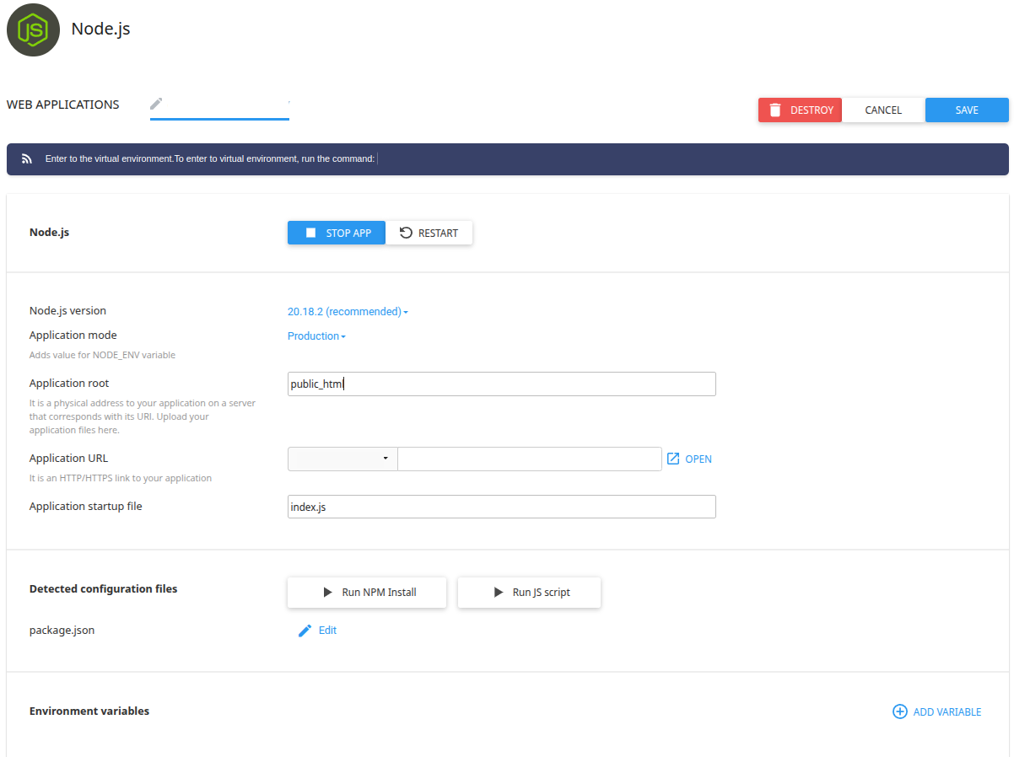Click inside the Application root field
1014x757 pixels.
501,384
